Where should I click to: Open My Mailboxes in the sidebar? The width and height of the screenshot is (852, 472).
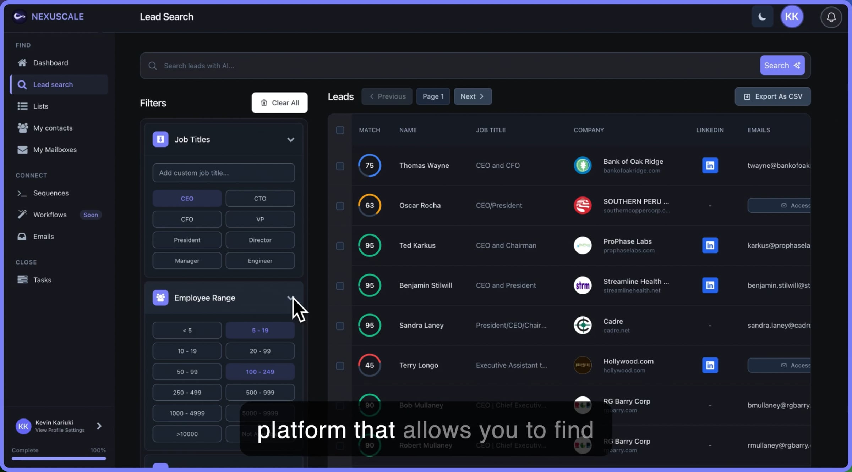click(59, 150)
